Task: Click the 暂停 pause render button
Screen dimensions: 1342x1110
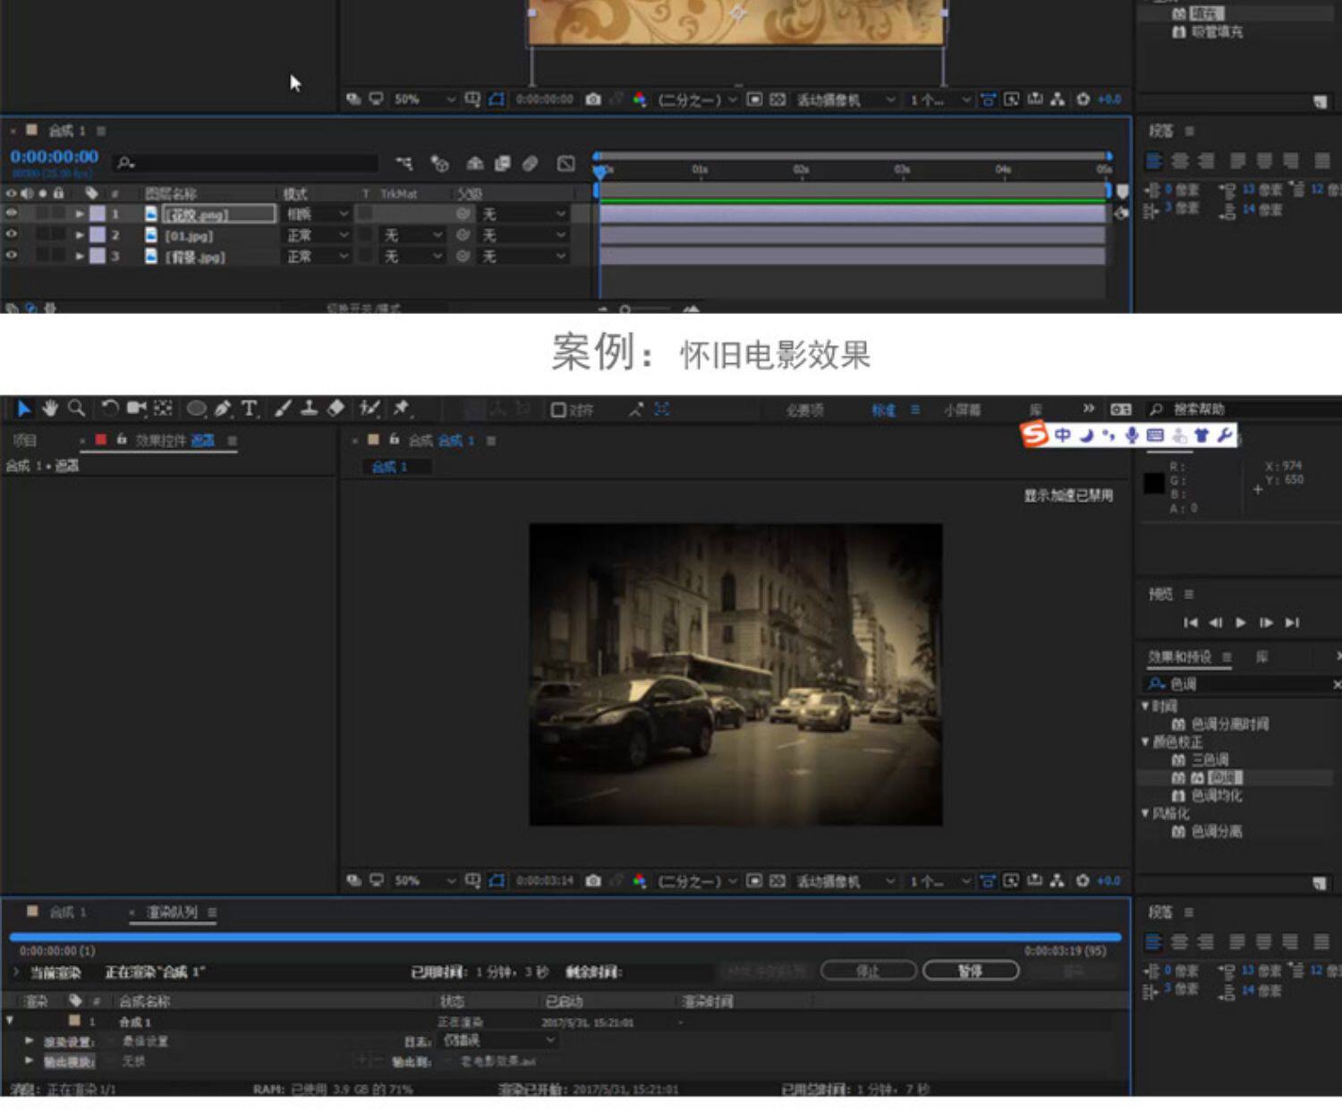Action: click(x=971, y=970)
